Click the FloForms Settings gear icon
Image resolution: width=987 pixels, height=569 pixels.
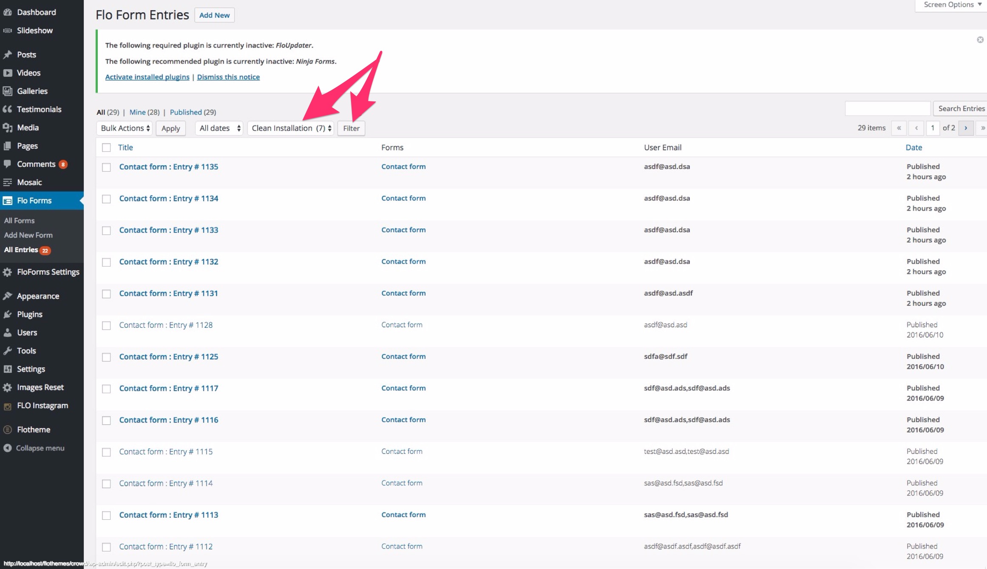pos(8,272)
